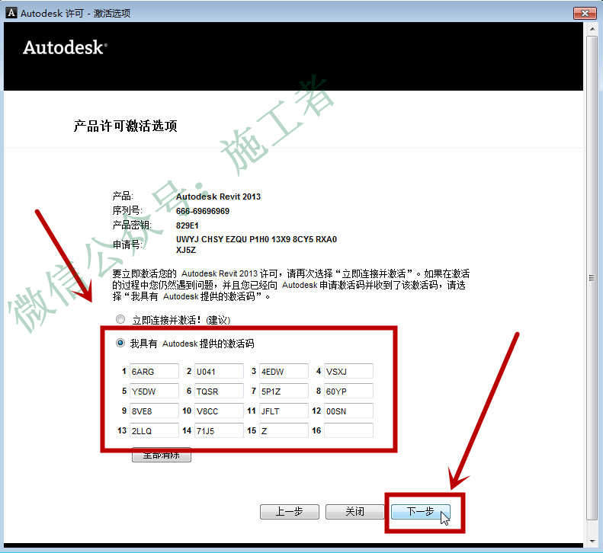
Task: Click the product name Autodesk Revit 2013
Action: tap(219, 197)
